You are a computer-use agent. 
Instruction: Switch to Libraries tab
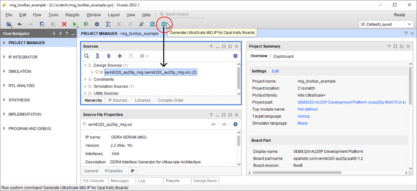pos(143,100)
